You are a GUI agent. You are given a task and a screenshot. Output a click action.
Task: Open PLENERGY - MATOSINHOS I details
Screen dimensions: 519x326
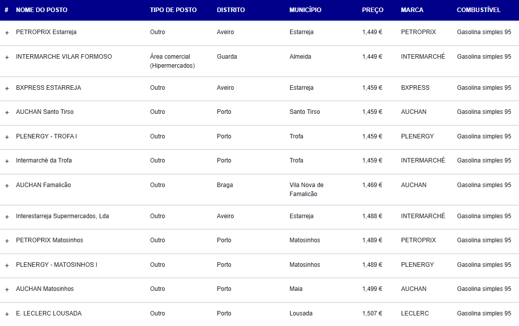pyautogui.click(x=7, y=265)
